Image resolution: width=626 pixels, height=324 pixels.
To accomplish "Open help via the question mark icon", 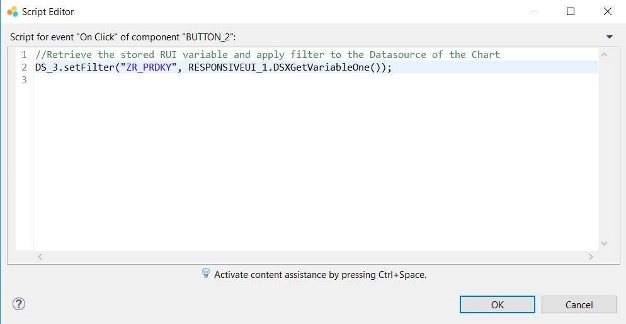I will (x=19, y=304).
